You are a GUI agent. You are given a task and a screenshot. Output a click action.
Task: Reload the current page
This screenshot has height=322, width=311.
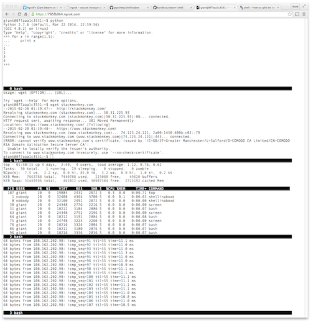tap(19, 14)
